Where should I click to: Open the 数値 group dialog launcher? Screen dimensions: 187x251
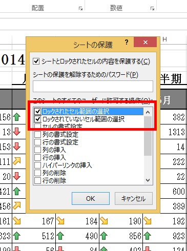click(152, 8)
